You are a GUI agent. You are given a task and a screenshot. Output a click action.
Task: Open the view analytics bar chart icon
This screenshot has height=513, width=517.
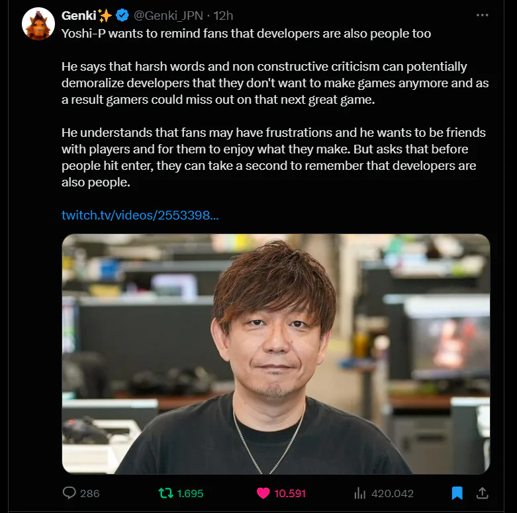tap(359, 493)
